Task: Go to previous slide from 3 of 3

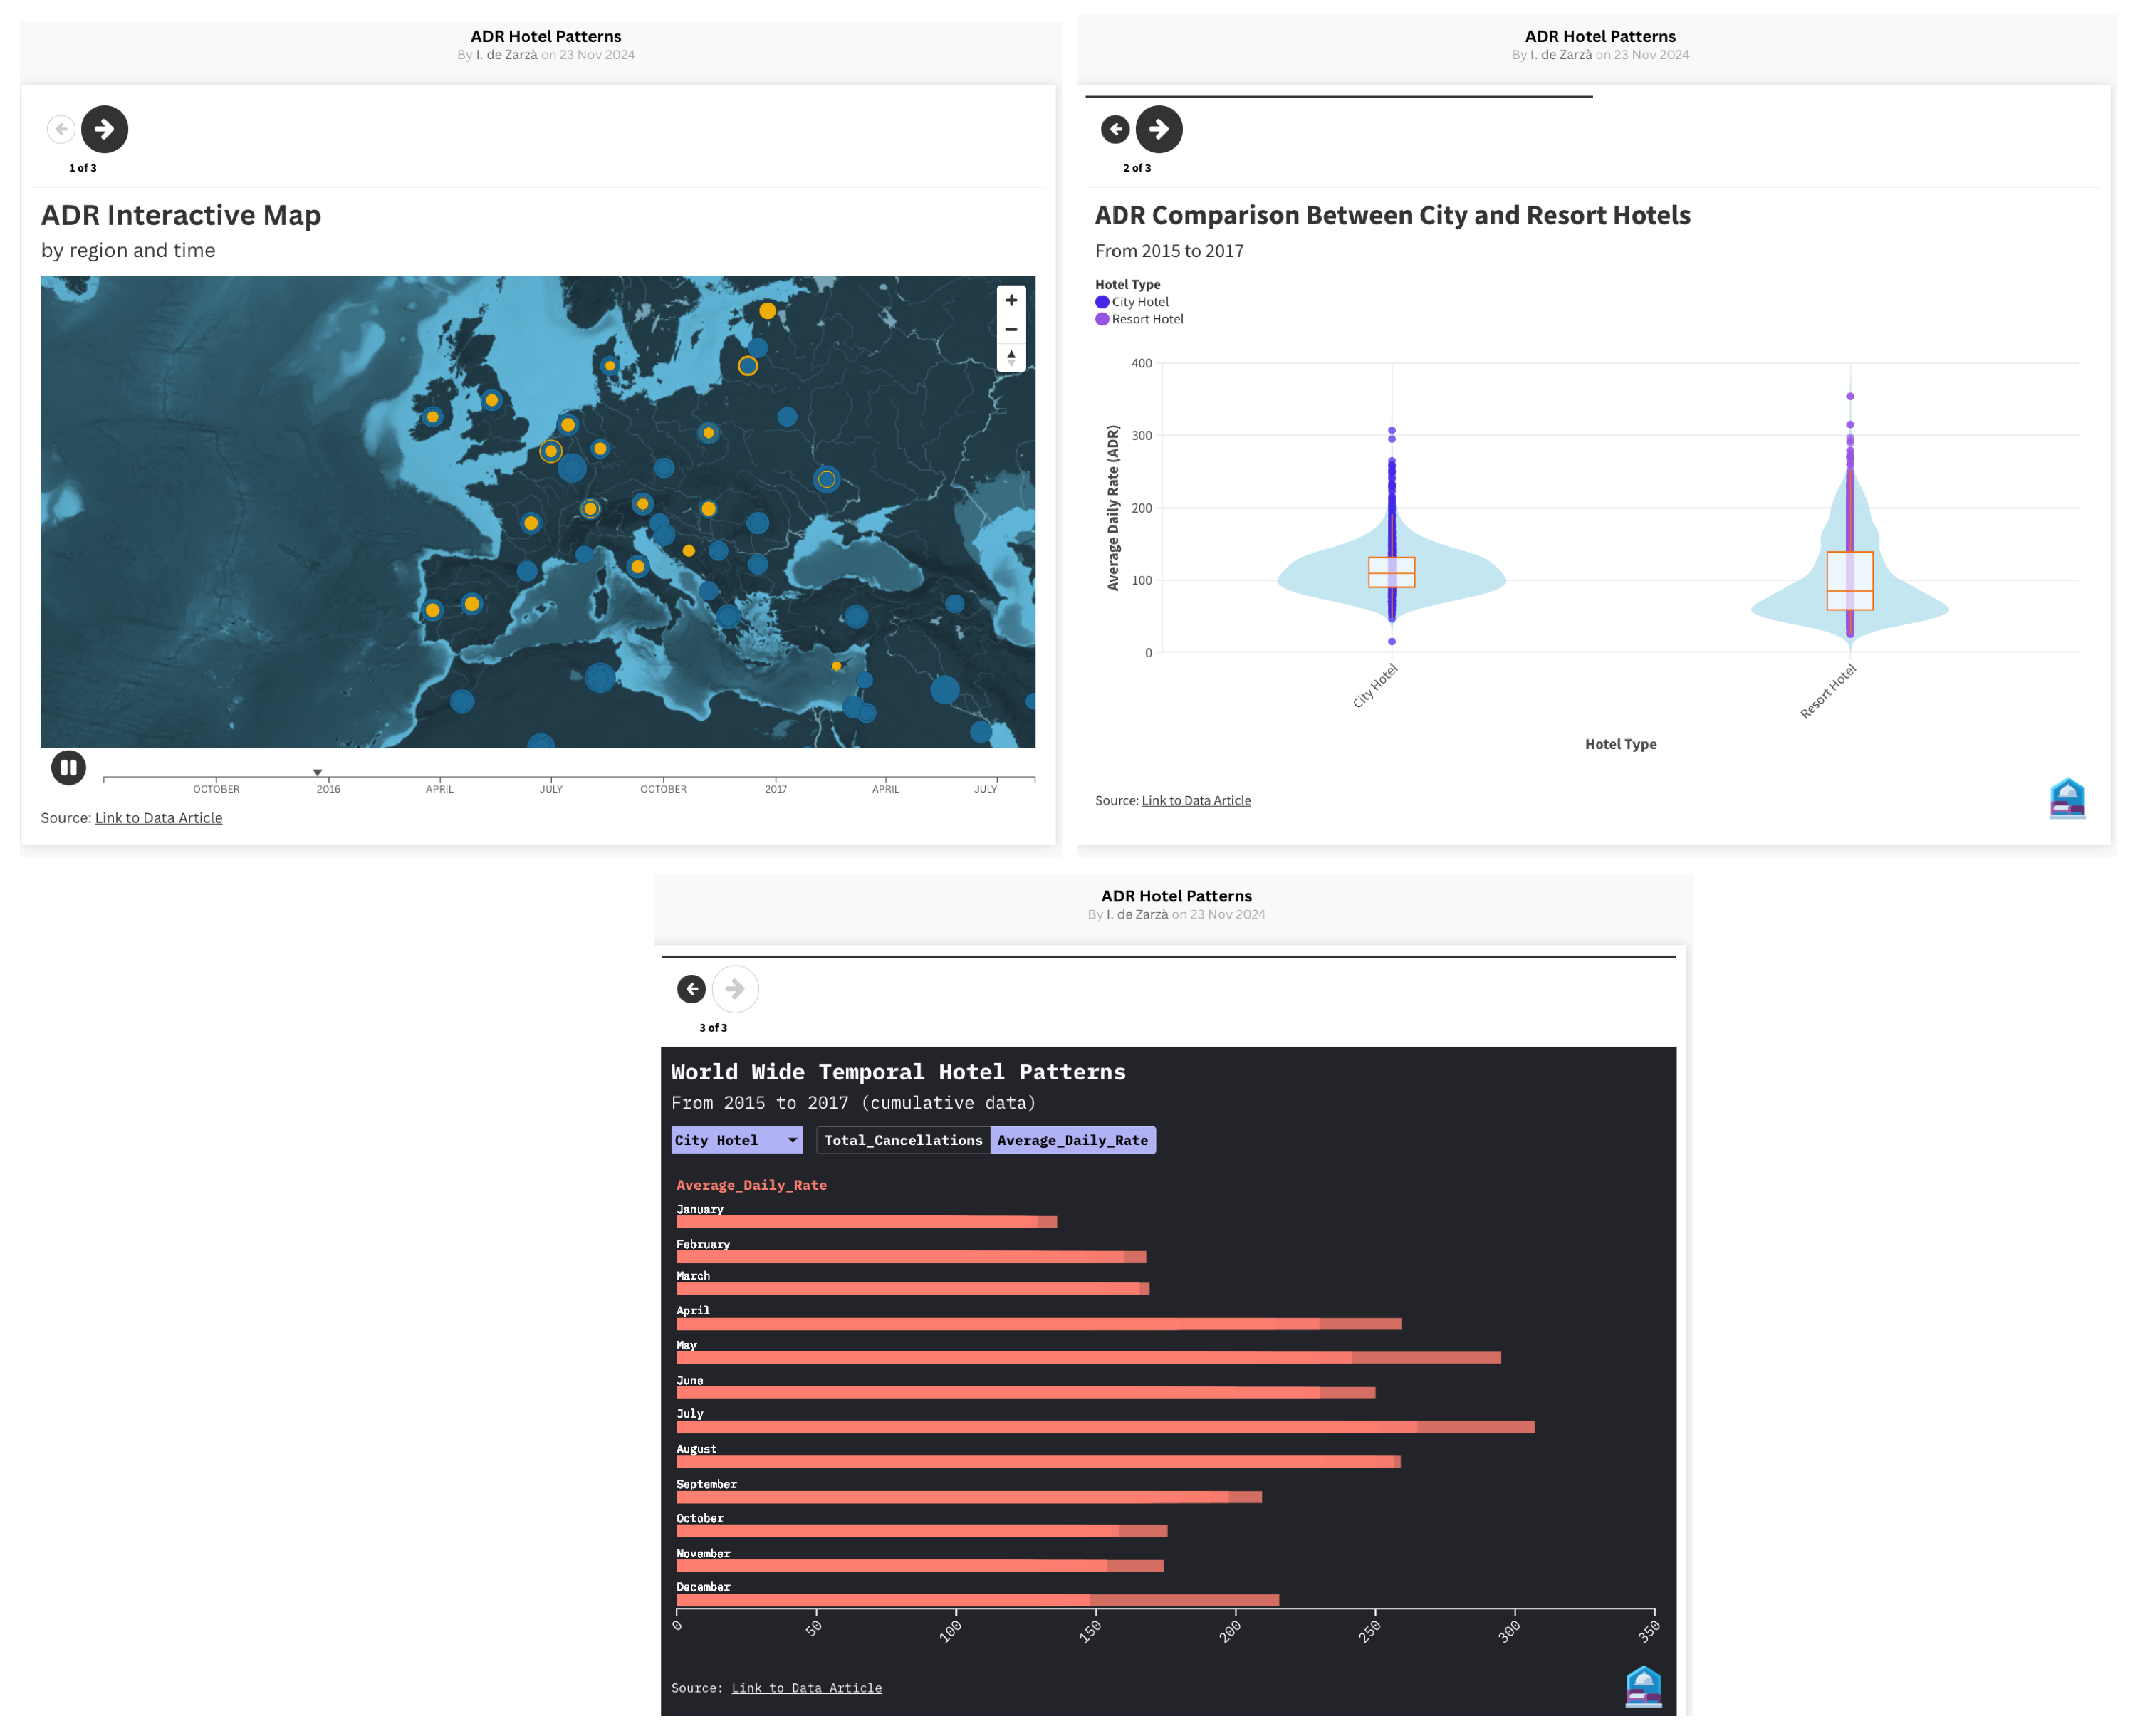Action: click(691, 989)
